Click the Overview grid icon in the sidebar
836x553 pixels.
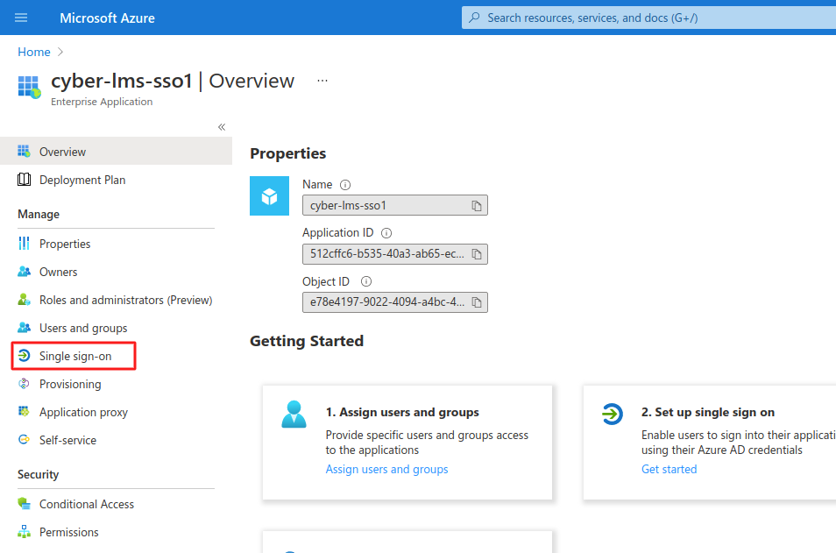point(24,152)
